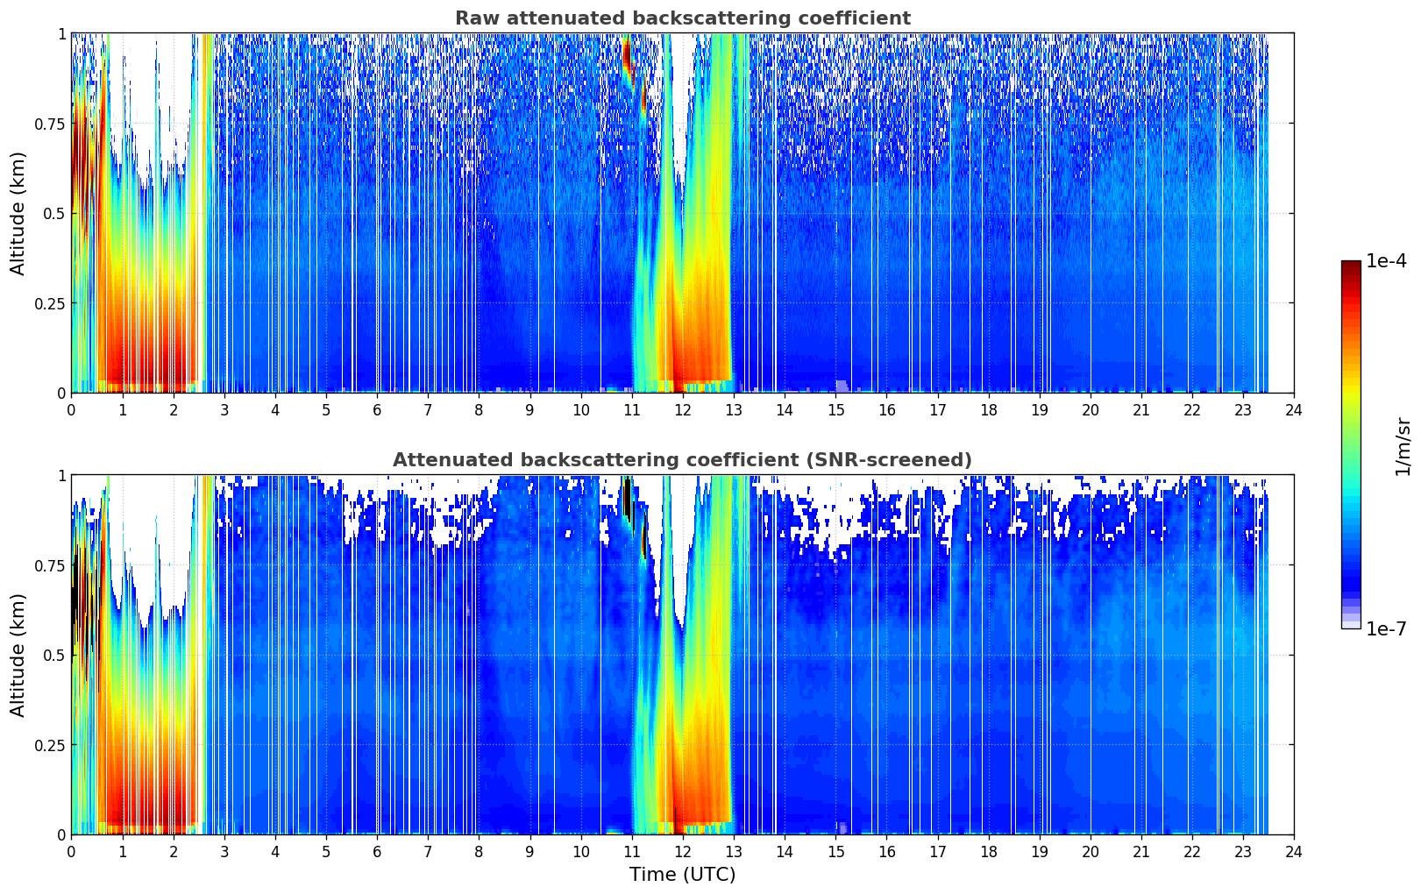Click the "Attenuated backscattering coefficient (SNR-screened)" title

(682, 460)
